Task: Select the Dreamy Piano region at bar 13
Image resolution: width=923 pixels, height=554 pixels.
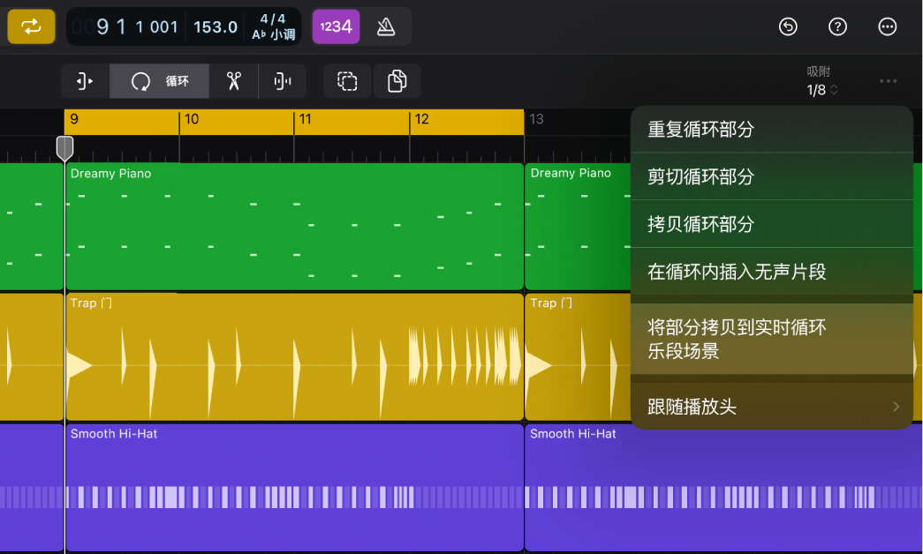Action: [578, 227]
